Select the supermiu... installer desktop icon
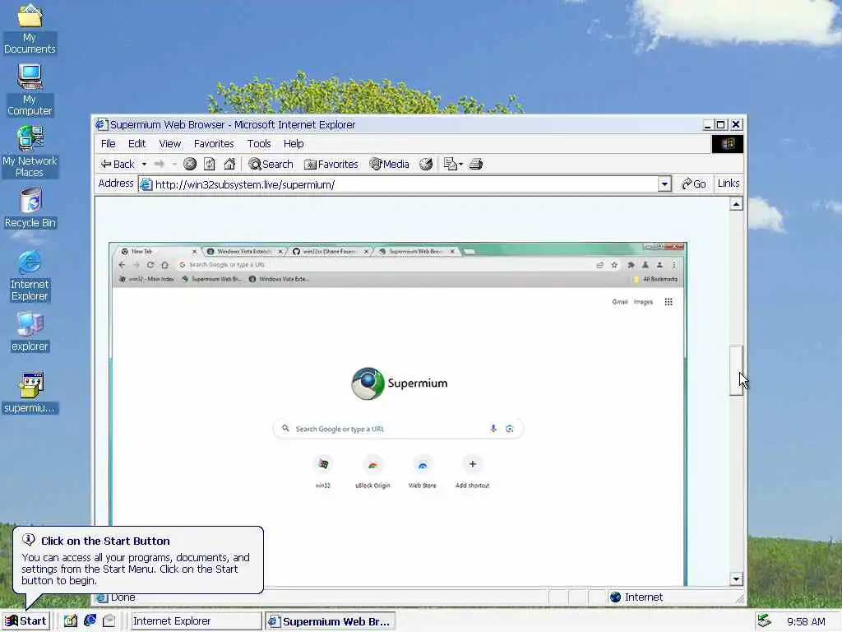The width and height of the screenshot is (842, 632). coord(30,393)
